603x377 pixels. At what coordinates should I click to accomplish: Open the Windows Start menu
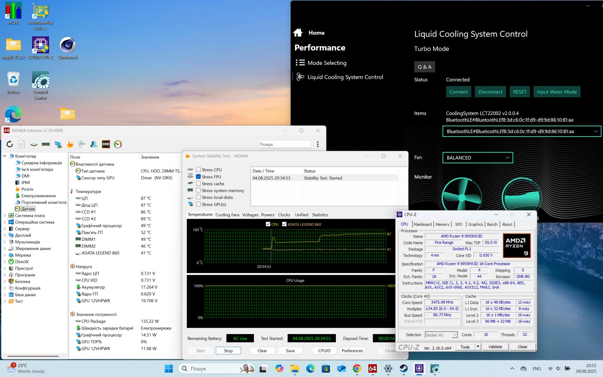[x=169, y=368]
